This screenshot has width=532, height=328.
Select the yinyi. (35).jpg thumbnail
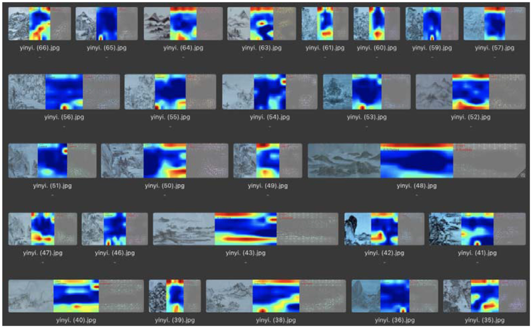point(484,296)
